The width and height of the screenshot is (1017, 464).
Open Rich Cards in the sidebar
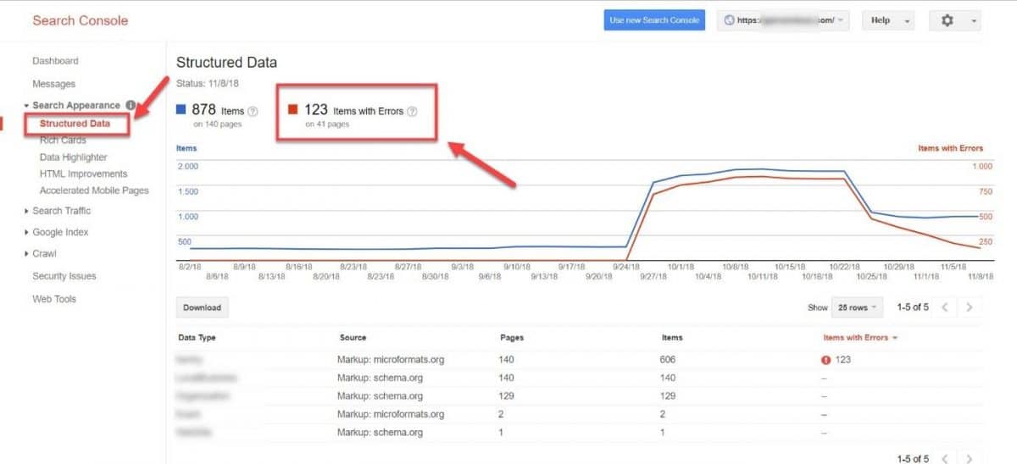coord(63,141)
